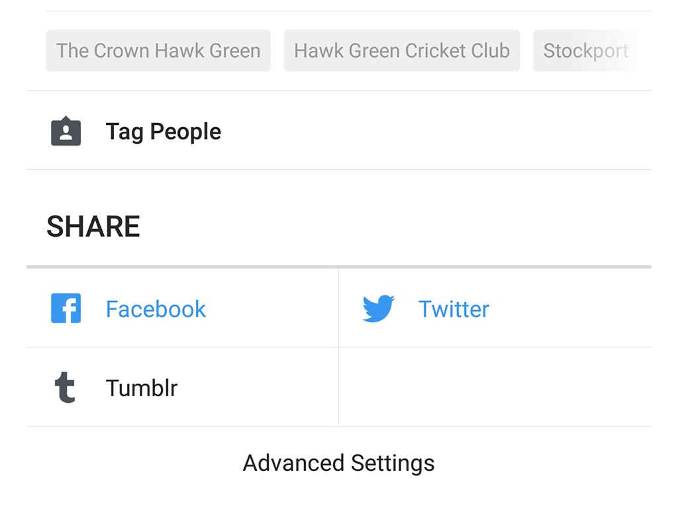The image size is (678, 508).
Task: Click the SHARE section heading
Action: pyautogui.click(x=93, y=227)
